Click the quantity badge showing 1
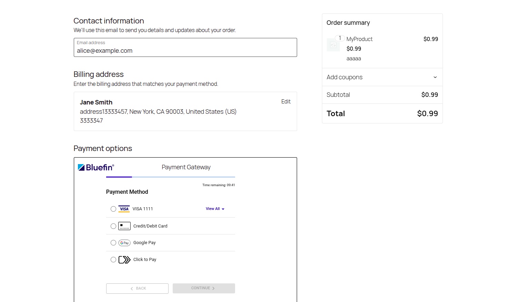Screen dimensions: 506x302 (x=340, y=38)
